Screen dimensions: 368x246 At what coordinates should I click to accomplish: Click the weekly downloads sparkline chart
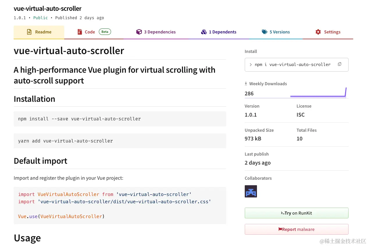click(318, 93)
